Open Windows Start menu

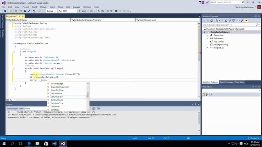click(4, 143)
